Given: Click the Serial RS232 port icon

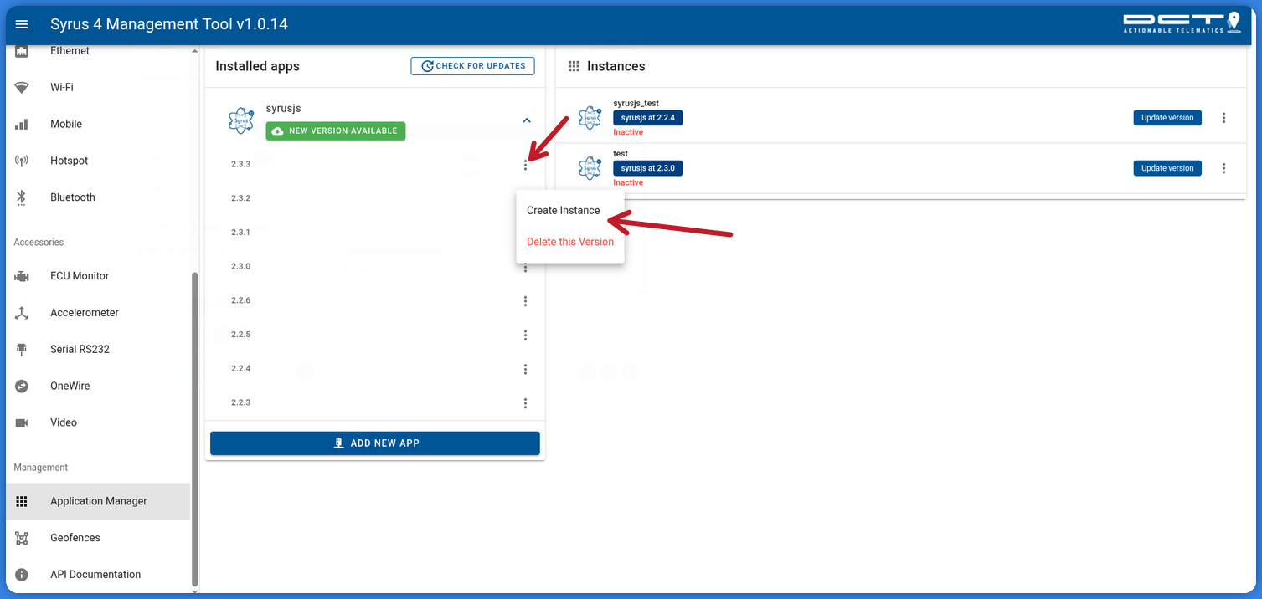Looking at the screenshot, I should tap(22, 350).
